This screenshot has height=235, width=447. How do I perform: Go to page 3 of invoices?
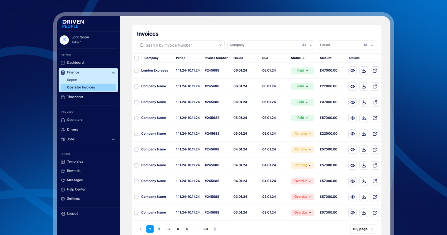pos(168,229)
